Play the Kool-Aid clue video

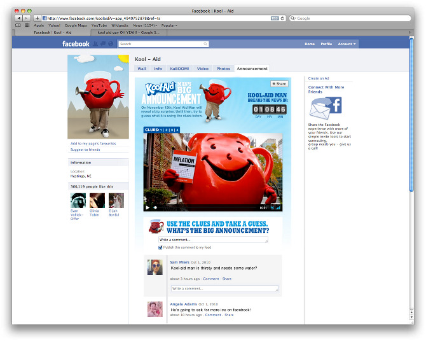point(148,208)
